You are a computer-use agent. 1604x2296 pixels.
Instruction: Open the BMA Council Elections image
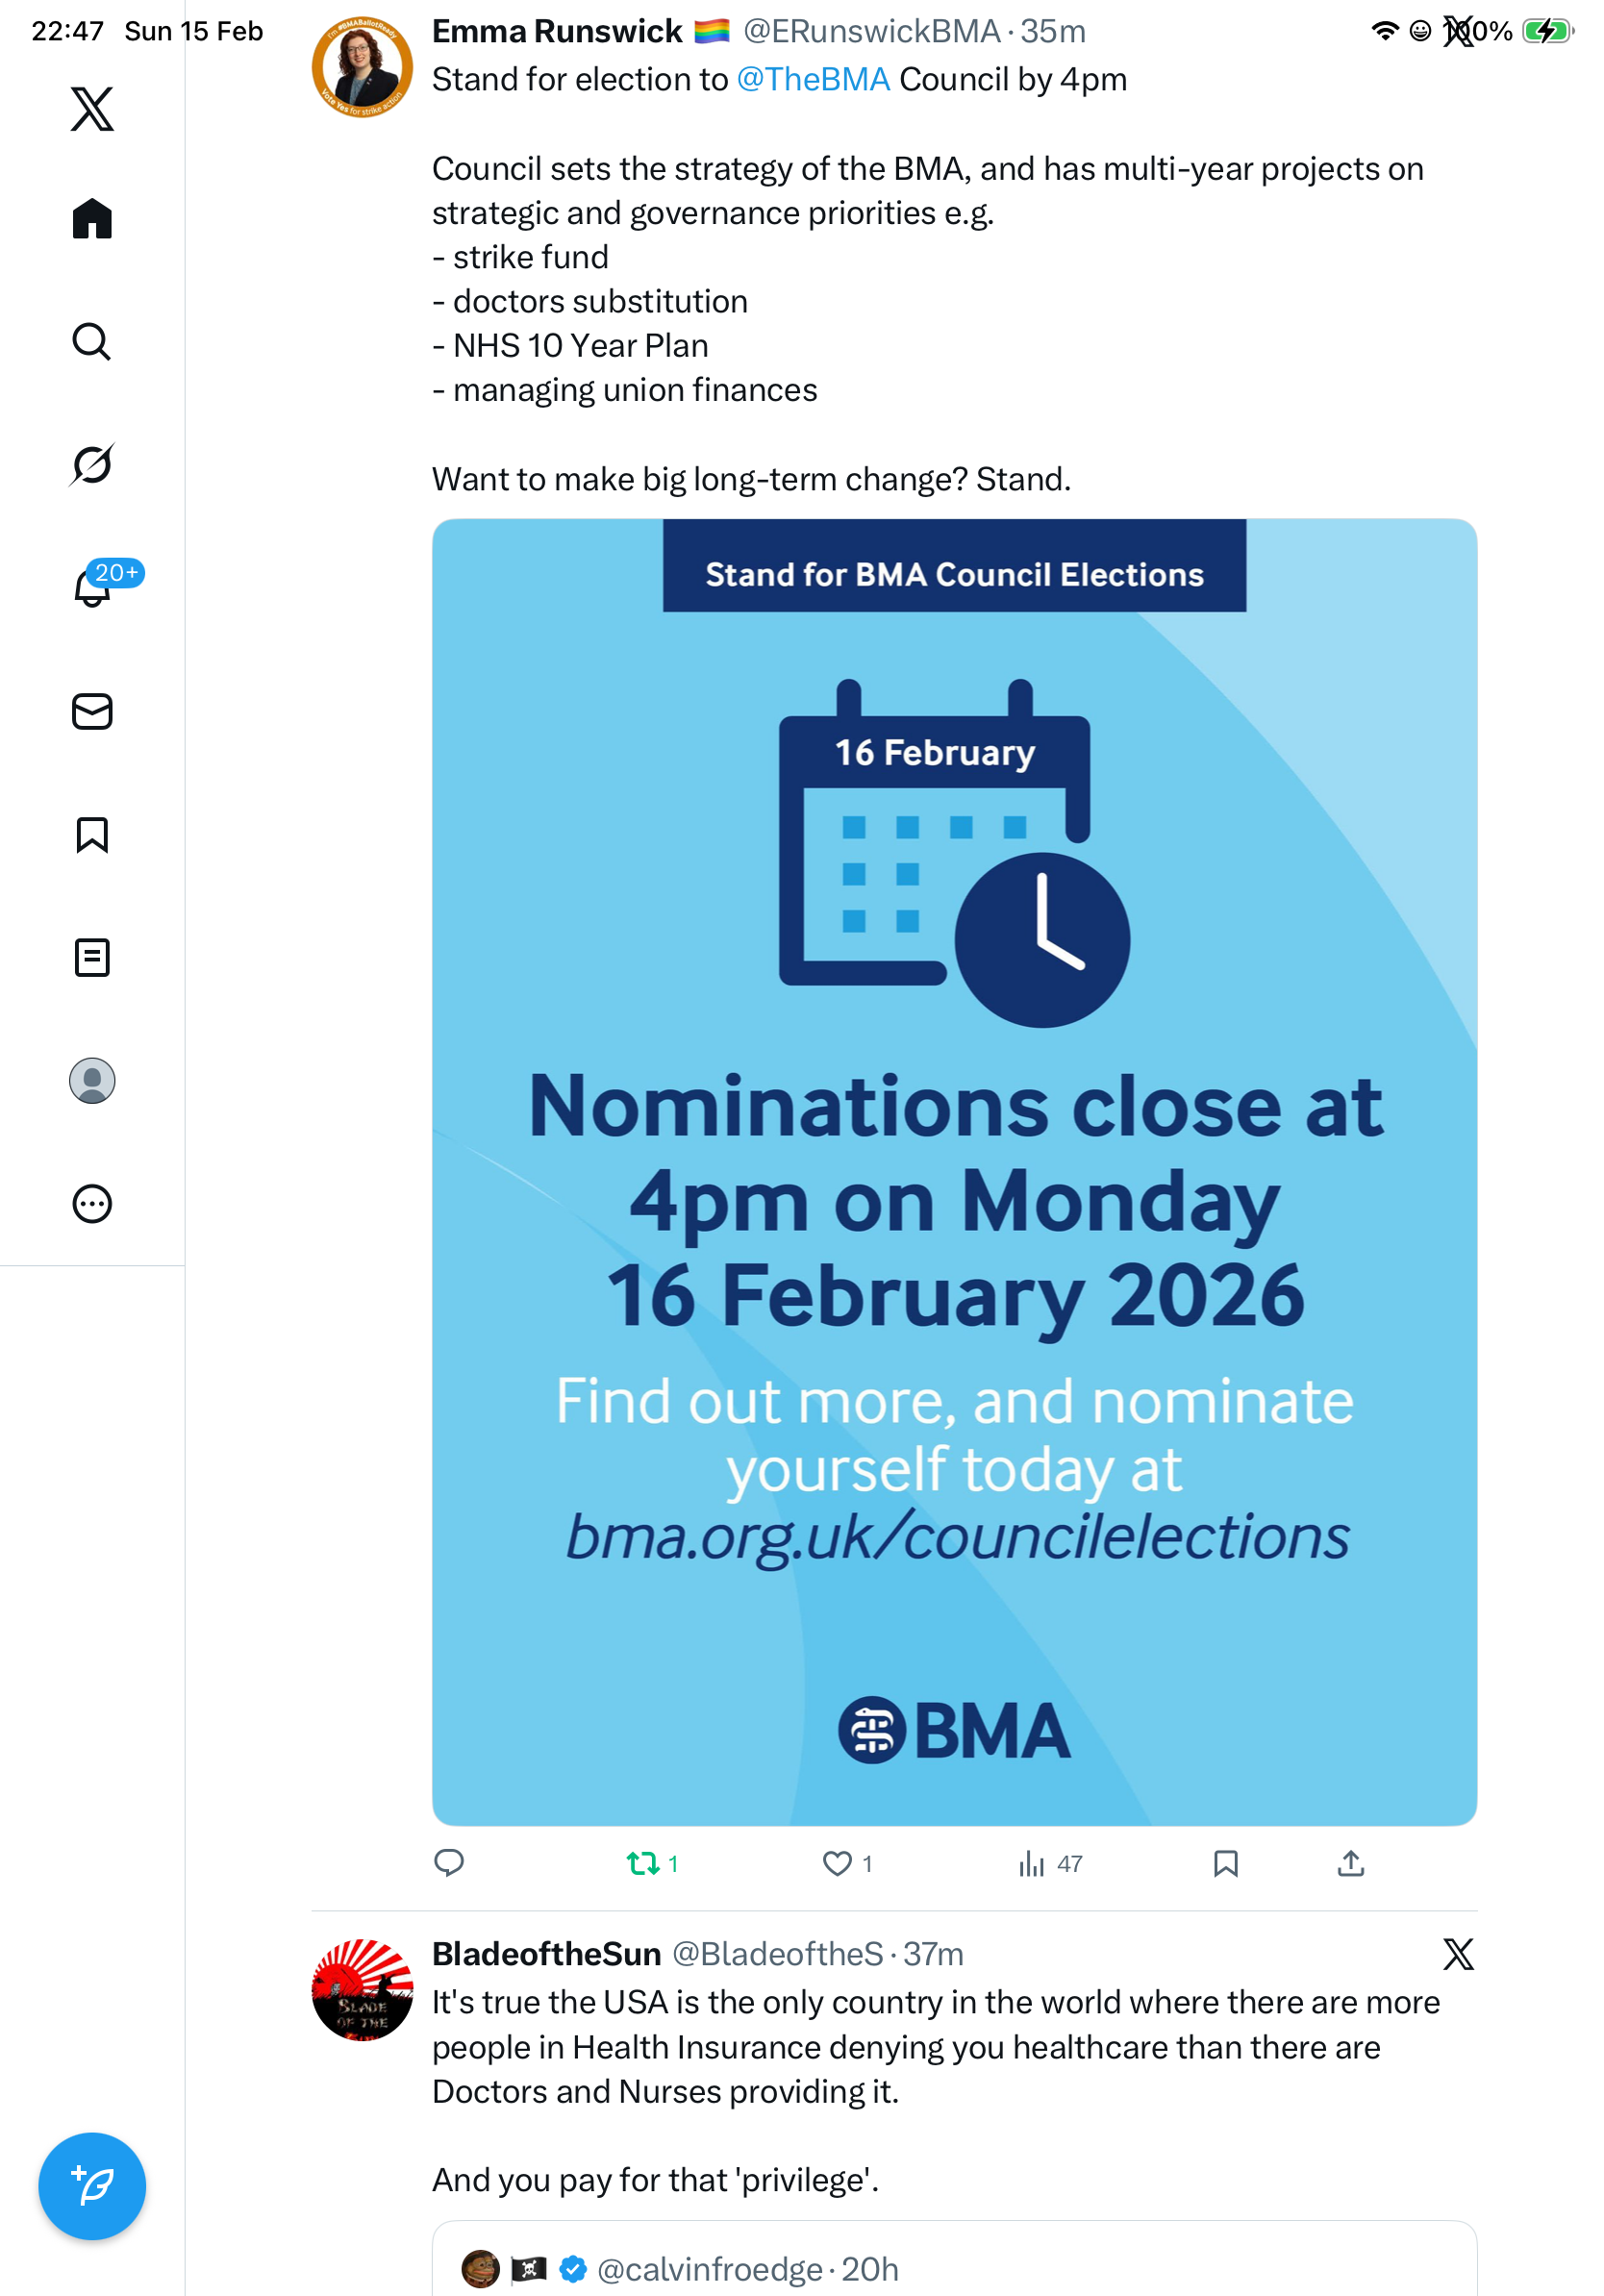954,1171
